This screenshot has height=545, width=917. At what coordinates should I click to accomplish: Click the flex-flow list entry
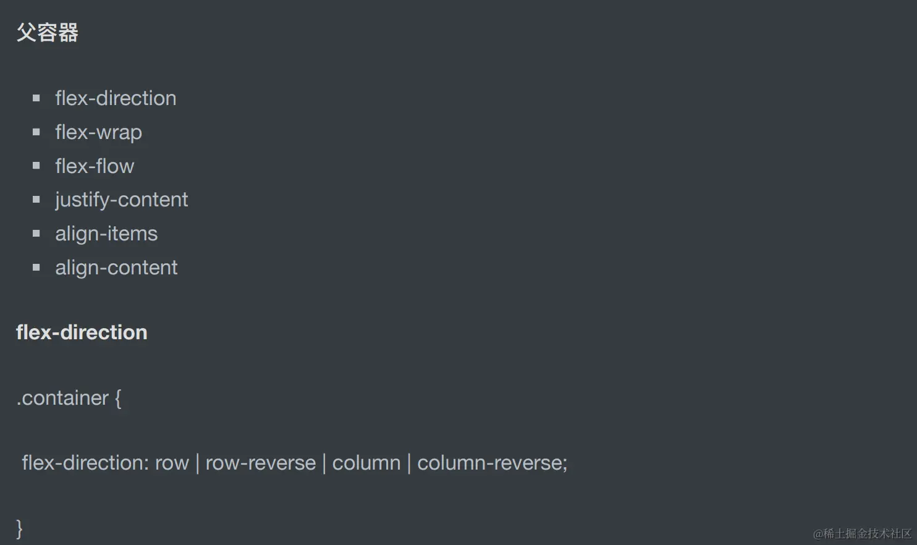(x=95, y=166)
